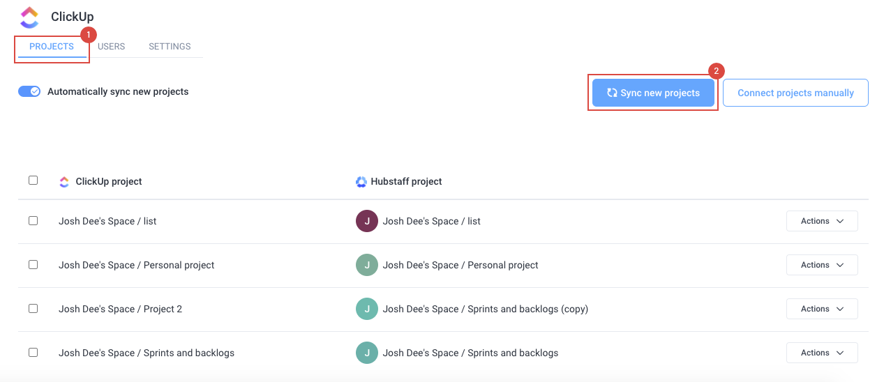Click the sync arrows icon on Sync button
Image resolution: width=884 pixels, height=382 pixels.
[x=612, y=93]
